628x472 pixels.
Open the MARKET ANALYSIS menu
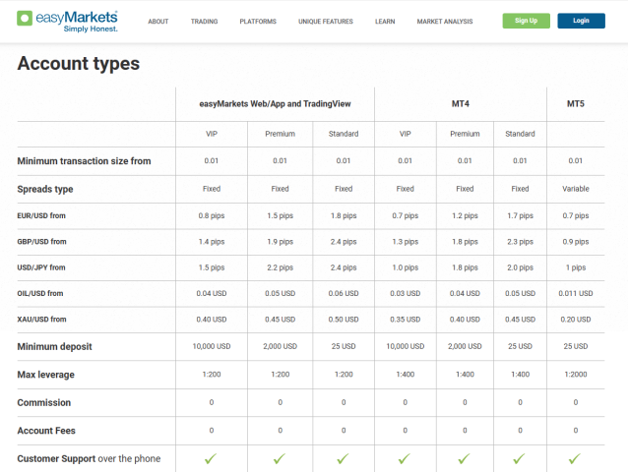[x=445, y=22]
